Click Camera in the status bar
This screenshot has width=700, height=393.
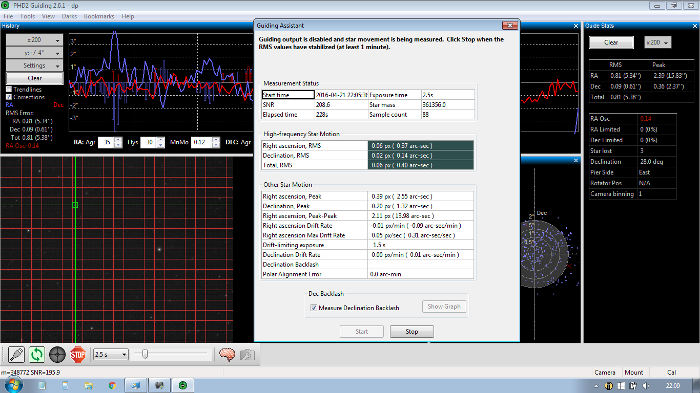[605, 373]
